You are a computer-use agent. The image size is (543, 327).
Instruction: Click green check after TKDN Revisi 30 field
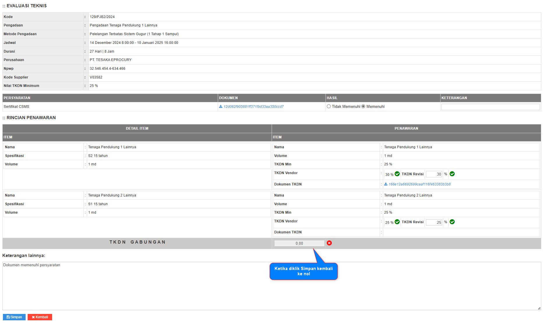[452, 174]
